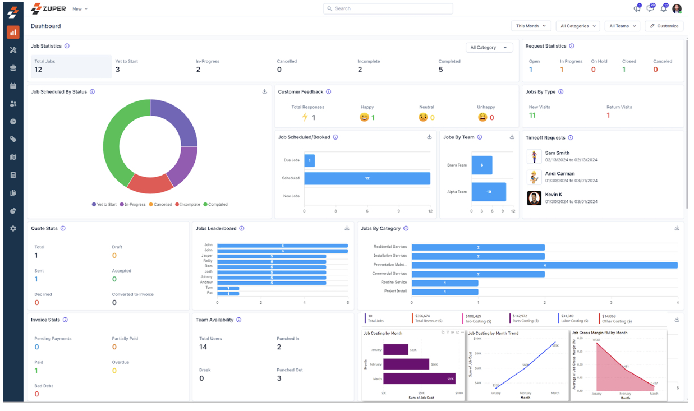The height and width of the screenshot is (411, 694).
Task: Open the calendar icon in sidebar
Action: point(13,86)
